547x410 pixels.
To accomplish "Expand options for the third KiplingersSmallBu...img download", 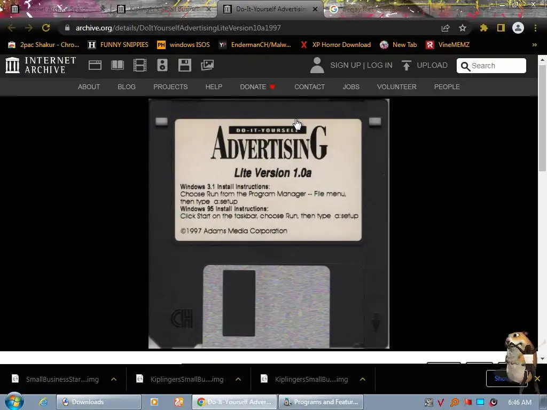I will coord(363,380).
